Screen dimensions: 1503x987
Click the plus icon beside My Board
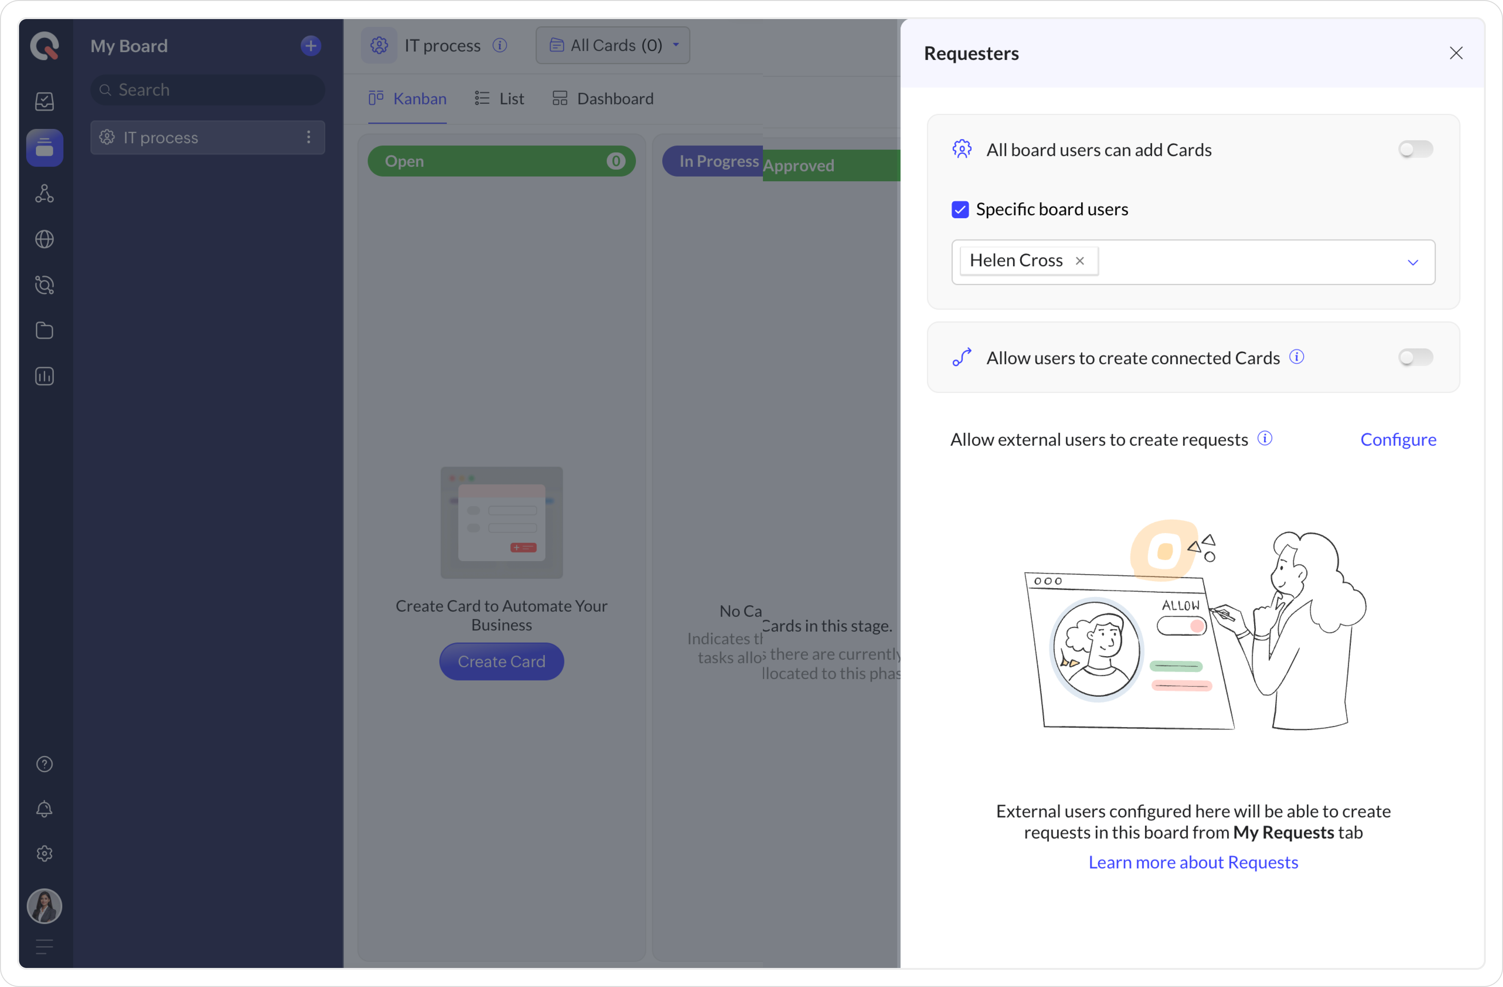click(x=310, y=45)
